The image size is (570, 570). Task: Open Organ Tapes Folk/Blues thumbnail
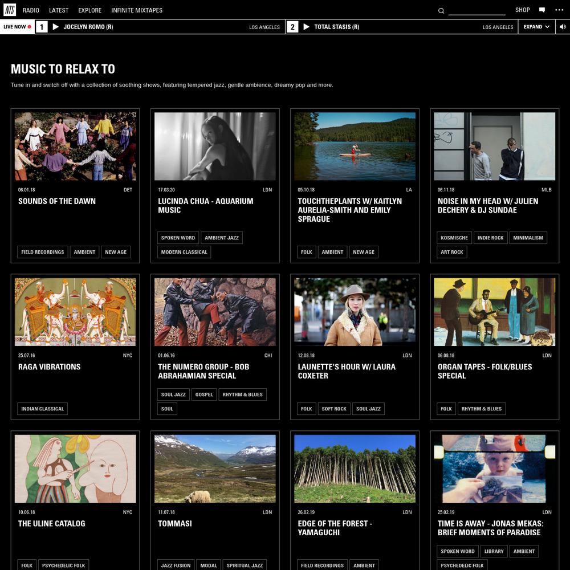pos(494,312)
